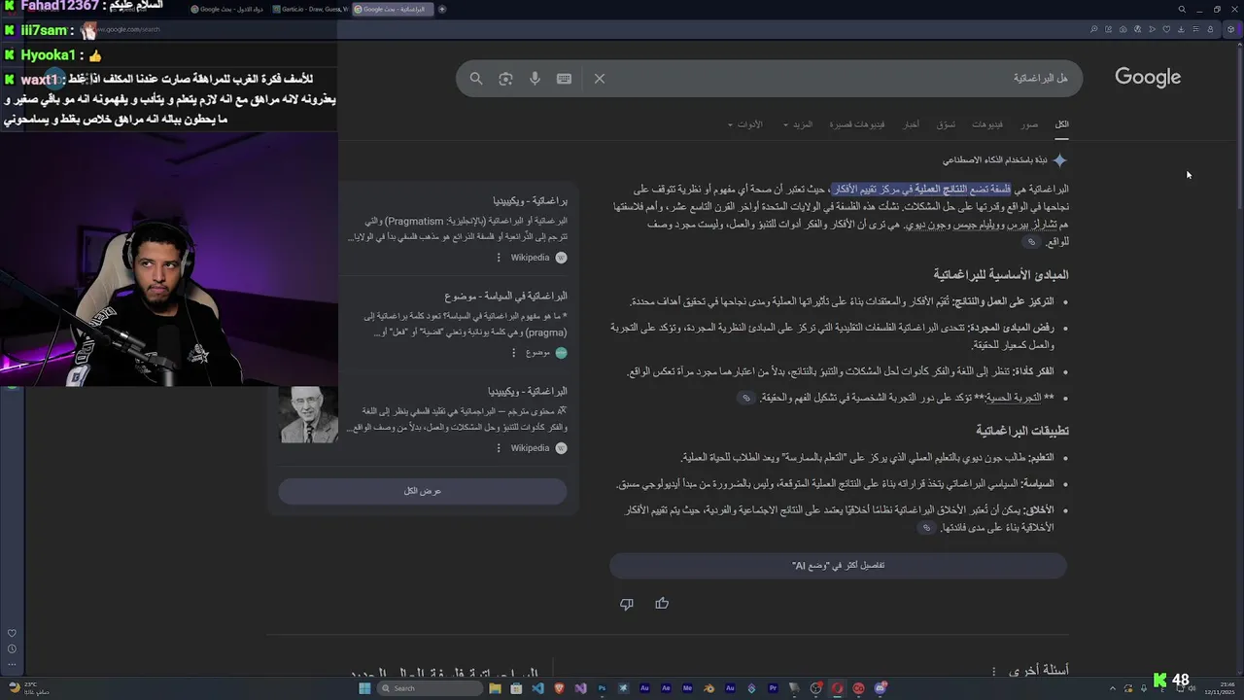The height and width of the screenshot is (700, 1244).
Task: Open the Windows Start button
Action: [365, 688]
